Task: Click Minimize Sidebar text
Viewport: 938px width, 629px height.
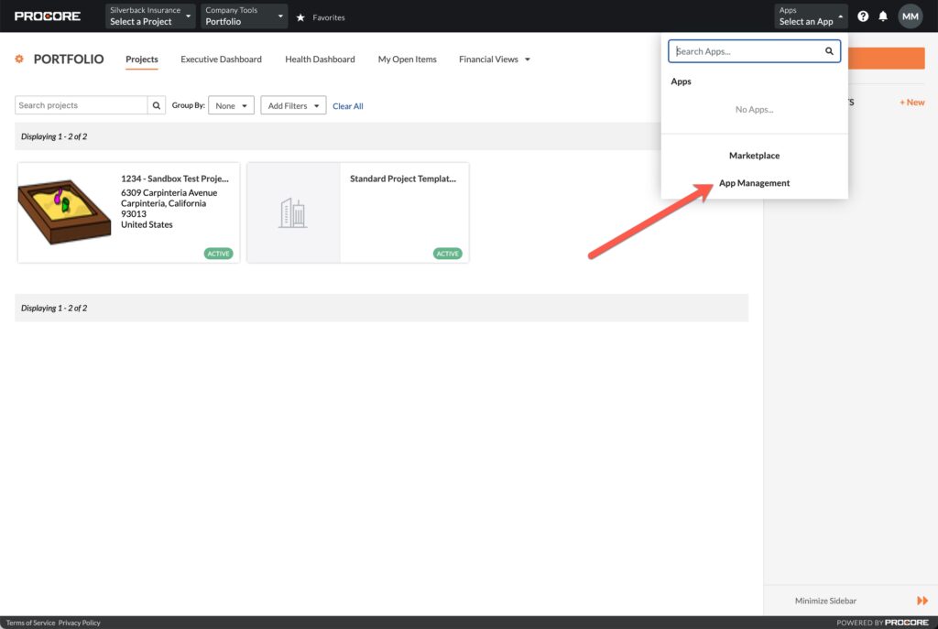Action: pos(825,601)
